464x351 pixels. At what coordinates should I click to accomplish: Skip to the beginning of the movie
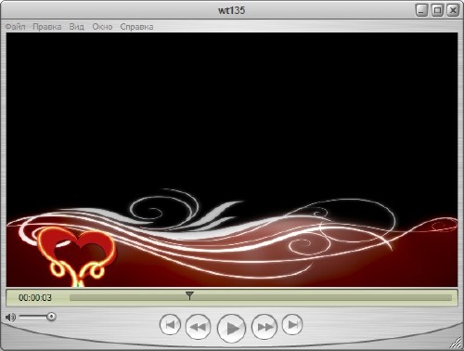[x=170, y=325]
